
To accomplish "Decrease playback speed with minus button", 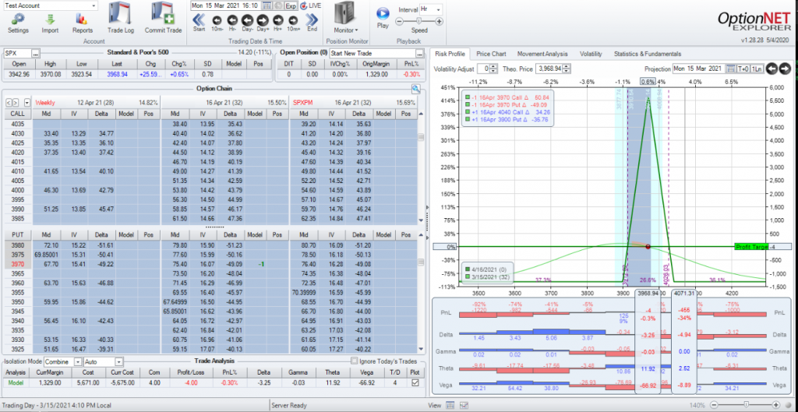I will point(399,21).
